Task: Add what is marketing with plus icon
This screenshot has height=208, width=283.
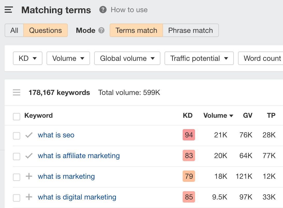Action: tap(29, 176)
